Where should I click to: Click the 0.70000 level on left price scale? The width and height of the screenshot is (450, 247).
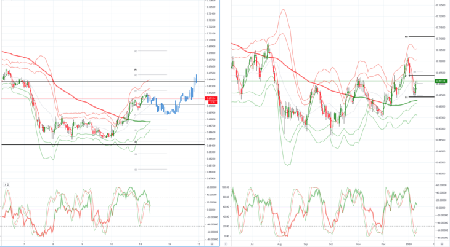[212, 40]
